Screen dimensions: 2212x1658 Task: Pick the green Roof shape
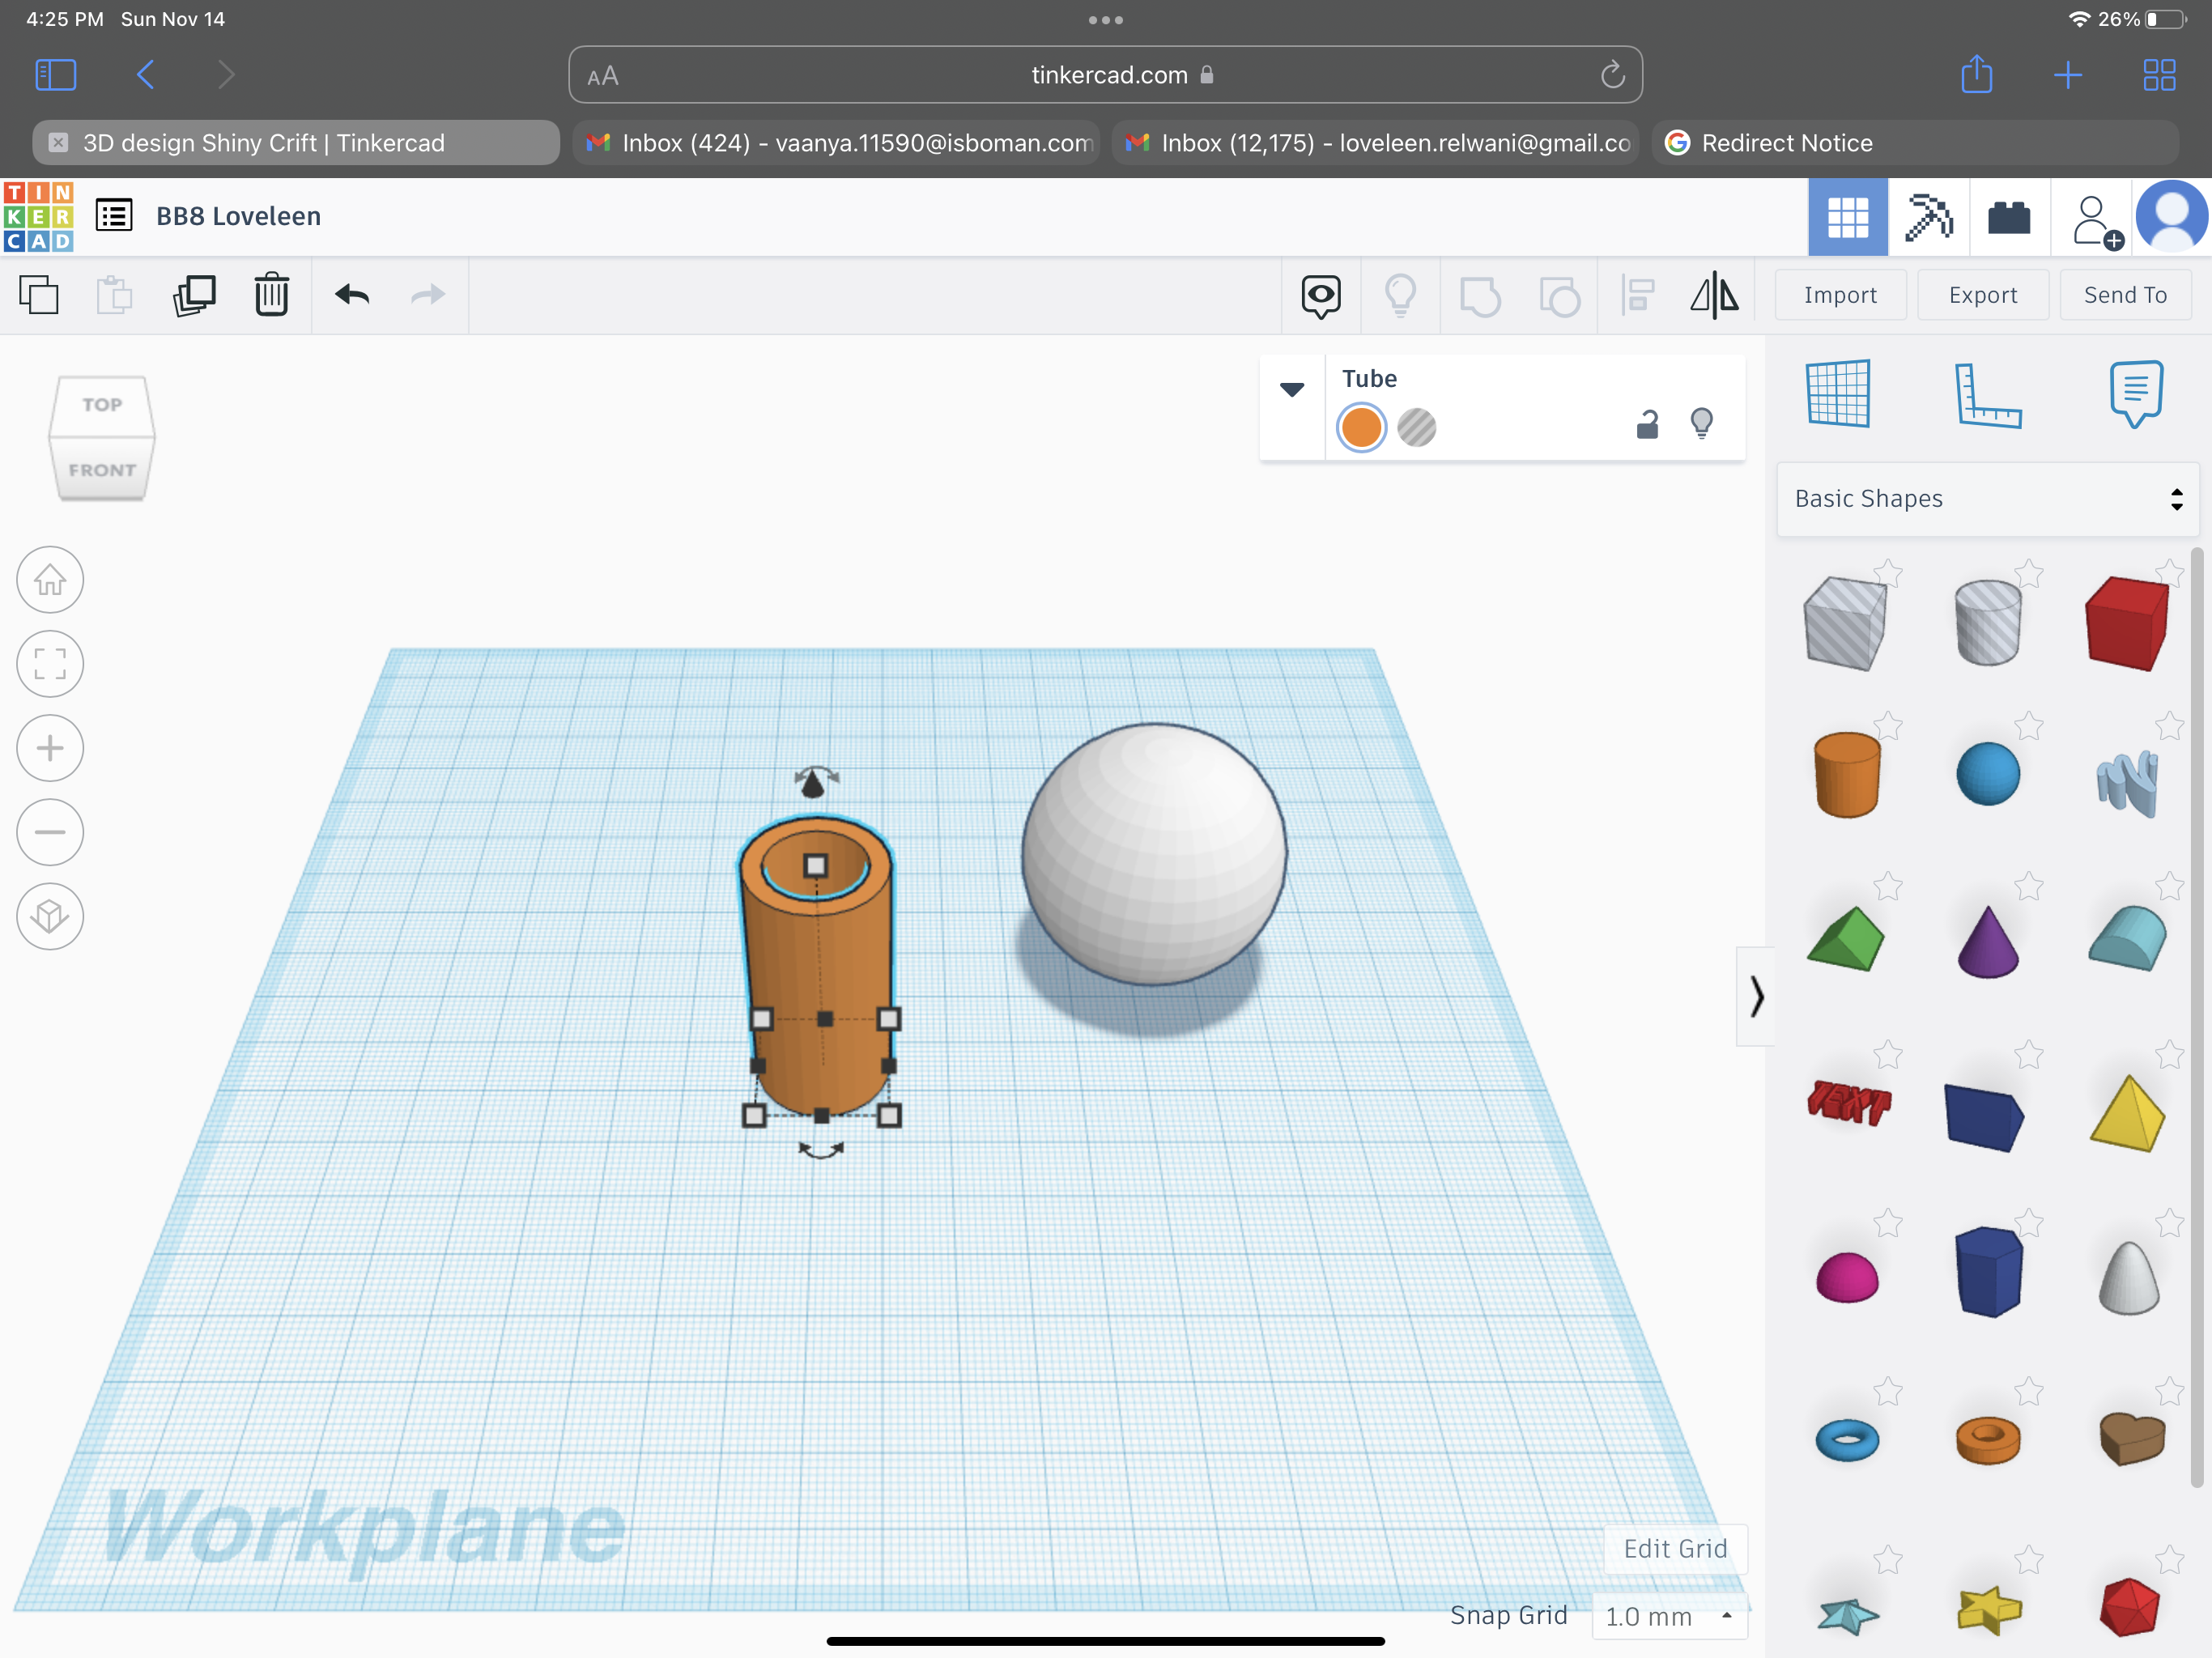1846,938
